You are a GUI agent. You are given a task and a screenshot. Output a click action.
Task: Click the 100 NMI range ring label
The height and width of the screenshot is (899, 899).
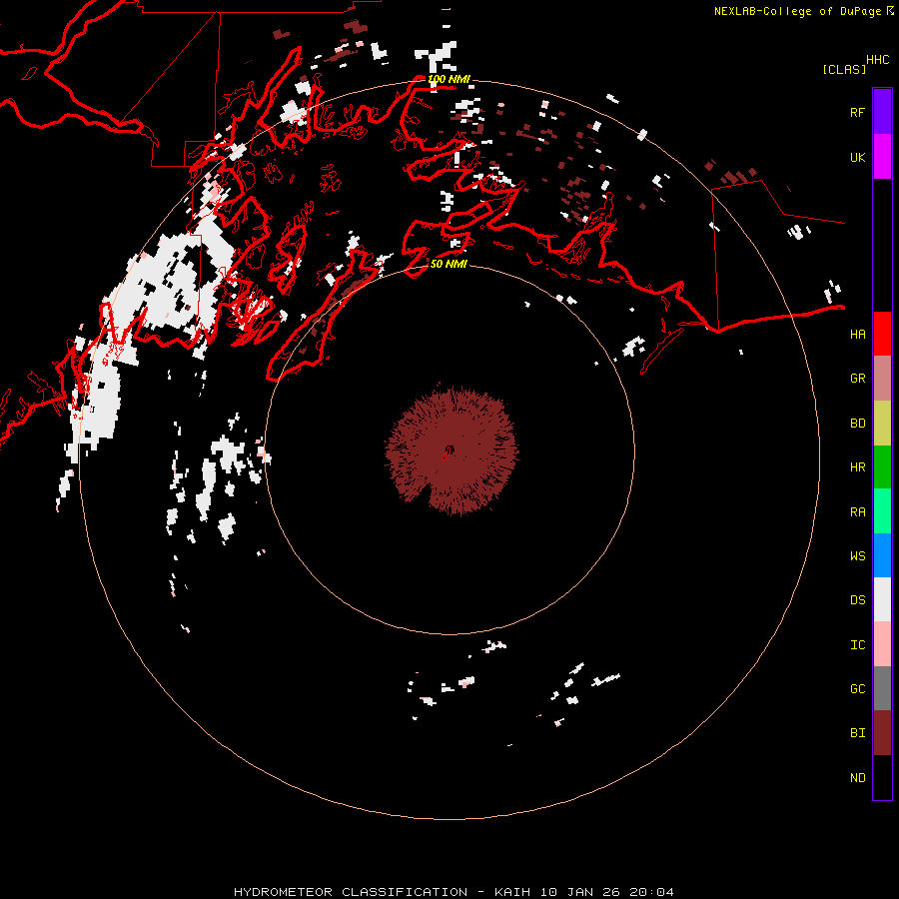click(x=449, y=79)
